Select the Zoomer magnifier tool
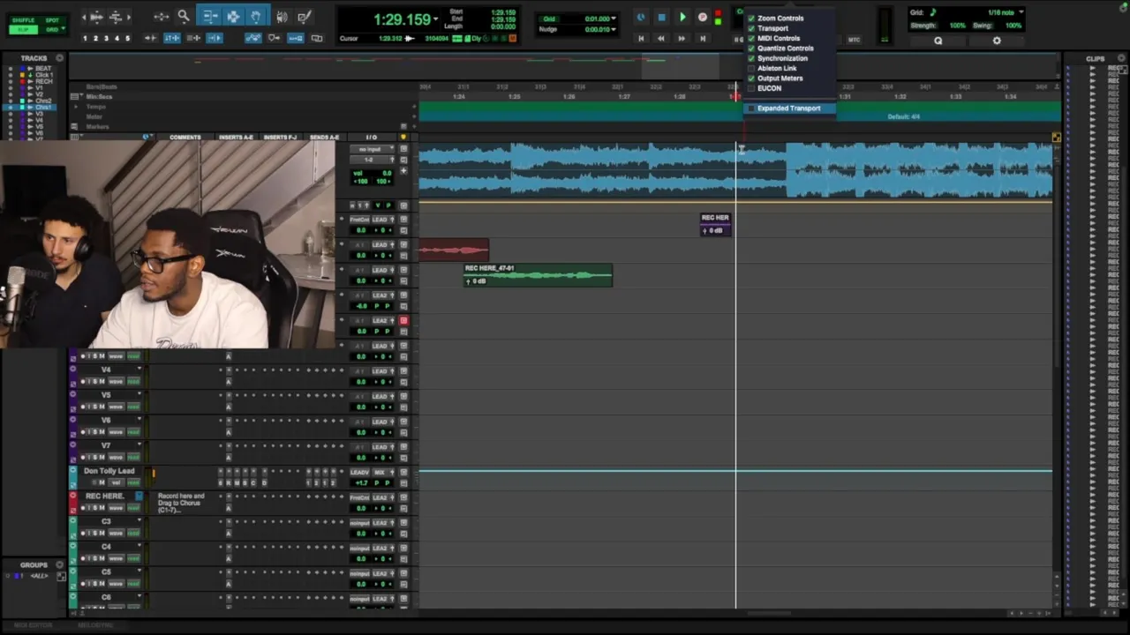 point(184,16)
